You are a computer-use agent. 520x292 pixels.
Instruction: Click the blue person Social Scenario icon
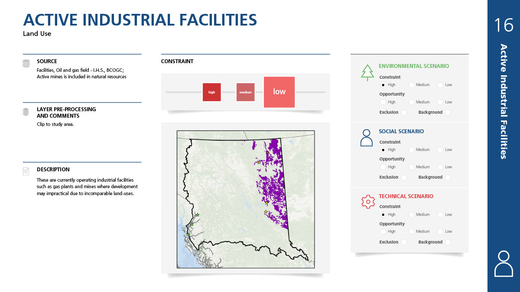[x=366, y=138]
